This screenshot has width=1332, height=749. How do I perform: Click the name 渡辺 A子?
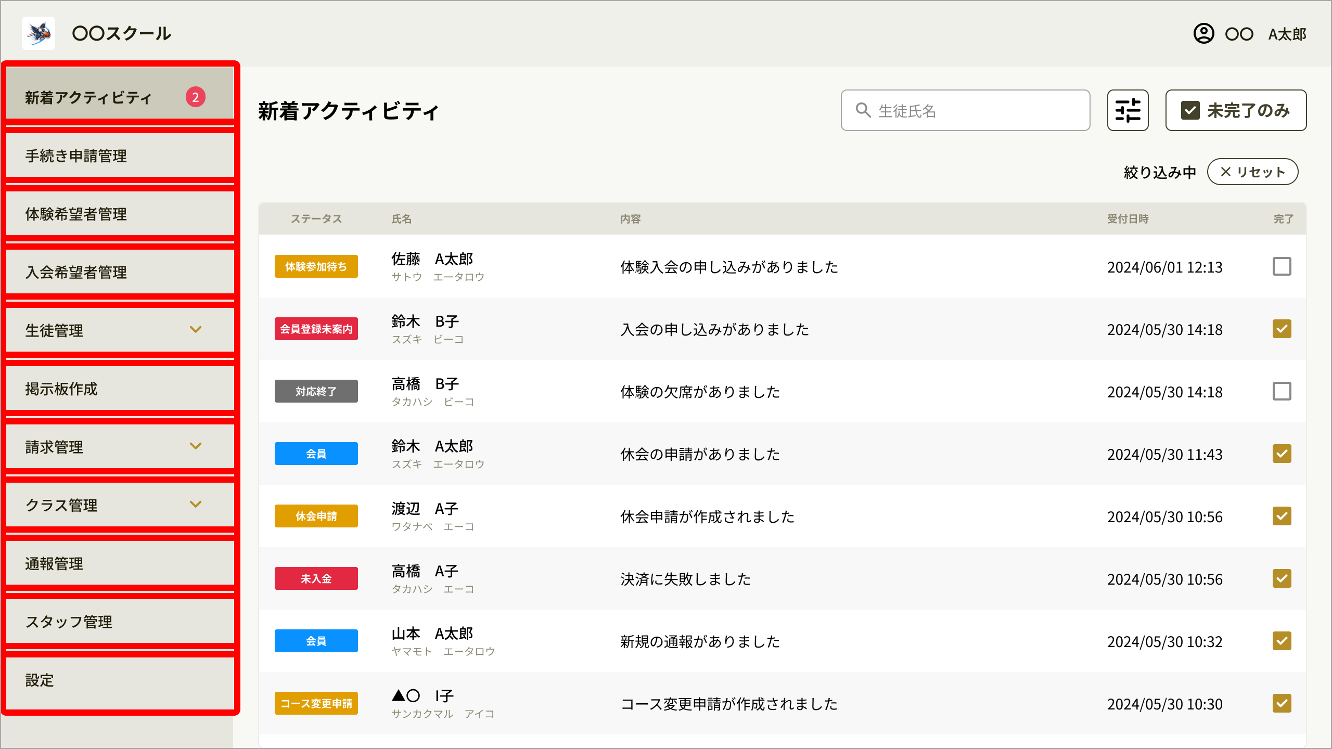coord(425,508)
